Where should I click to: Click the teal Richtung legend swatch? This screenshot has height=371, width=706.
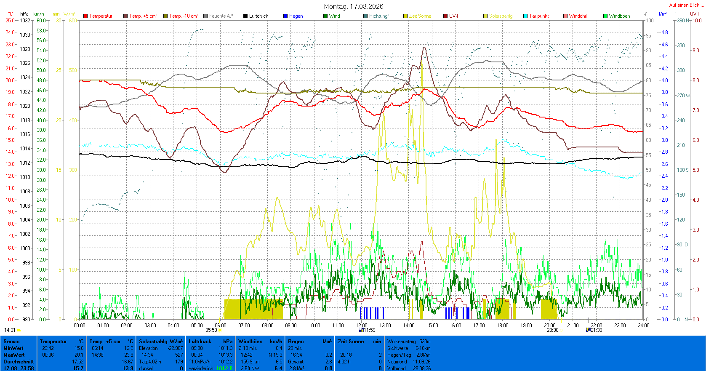365,16
